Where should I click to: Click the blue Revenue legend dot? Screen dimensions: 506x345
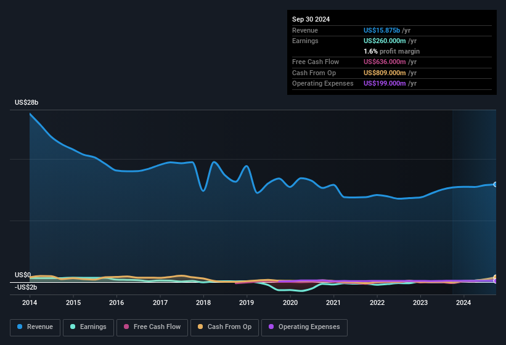coord(20,327)
